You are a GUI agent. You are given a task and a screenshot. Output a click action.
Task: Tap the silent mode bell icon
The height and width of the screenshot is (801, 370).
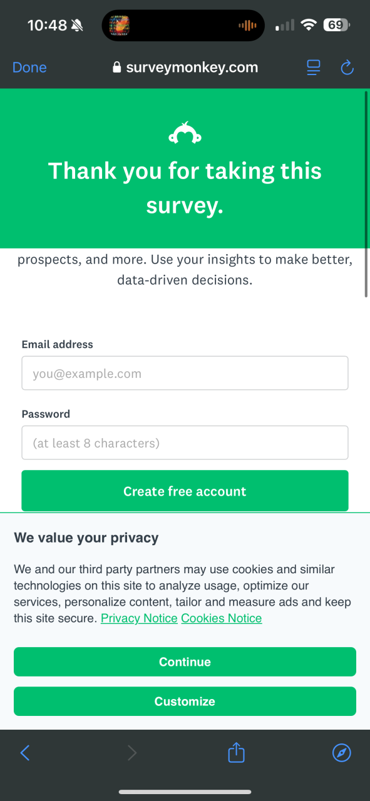(77, 26)
